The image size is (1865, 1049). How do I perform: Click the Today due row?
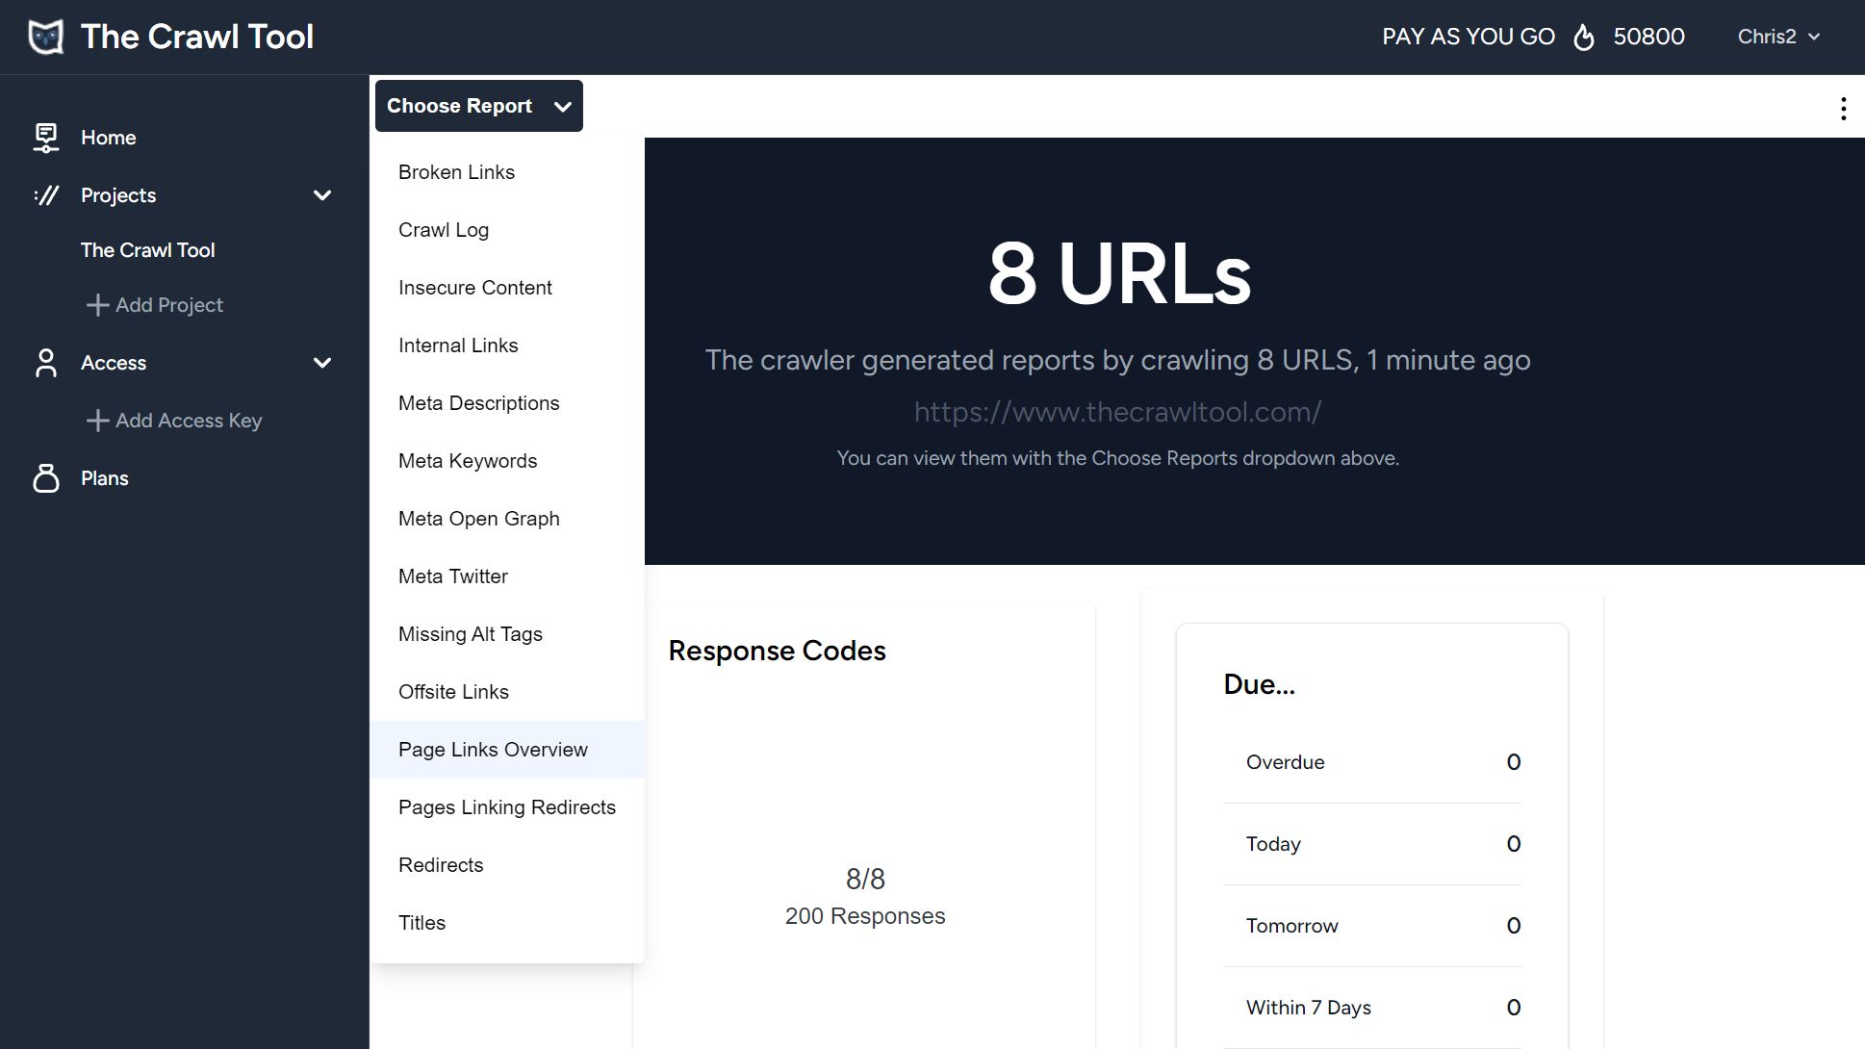coord(1372,844)
